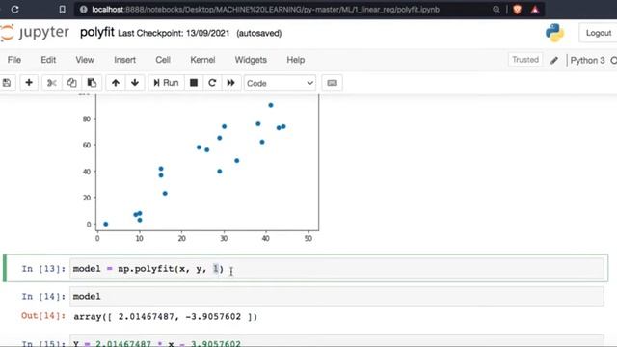
Task: Rename notebook by clicking polyfit title
Action: (96, 32)
